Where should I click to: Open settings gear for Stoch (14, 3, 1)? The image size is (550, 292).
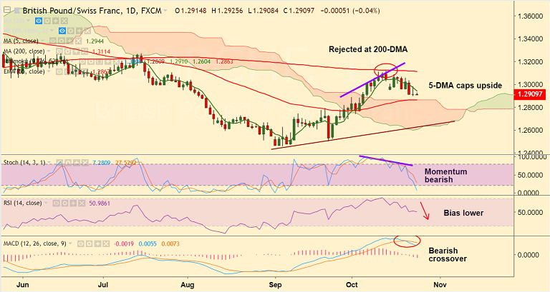pyautogui.click(x=68, y=162)
